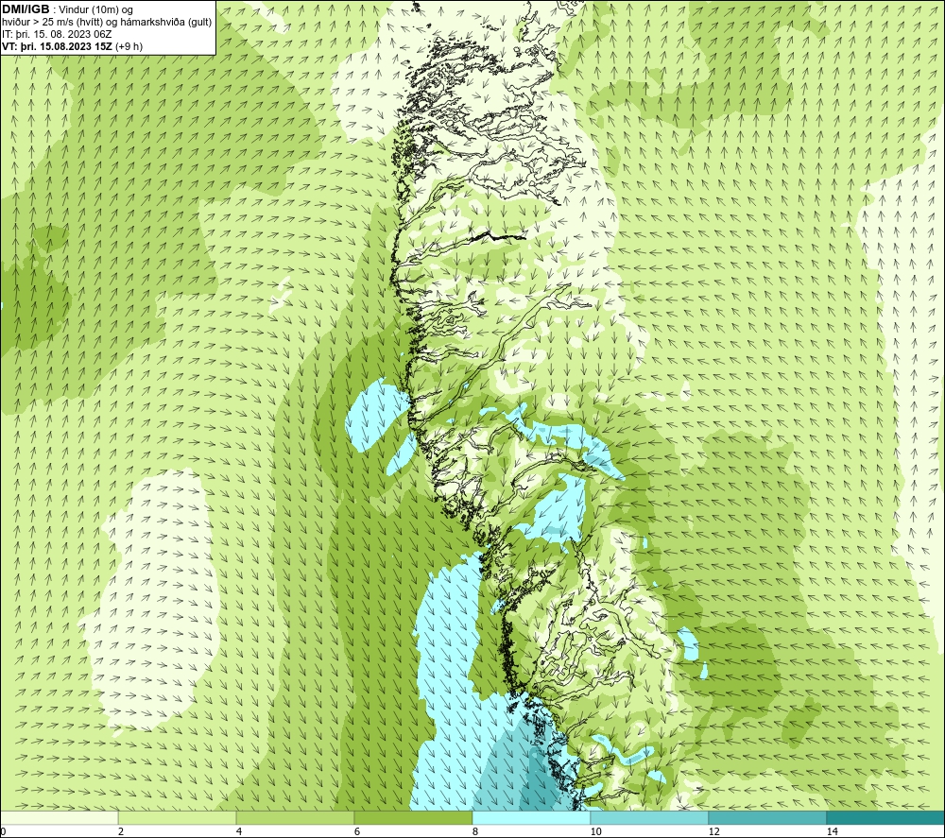Click the 6–8 m/s dark green band
945x838 pixels.
(414, 817)
